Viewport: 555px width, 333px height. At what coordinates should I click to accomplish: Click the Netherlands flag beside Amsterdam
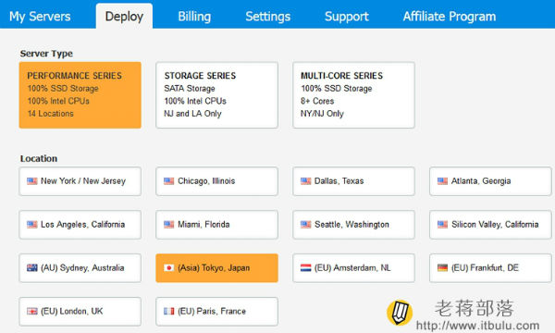[305, 268]
